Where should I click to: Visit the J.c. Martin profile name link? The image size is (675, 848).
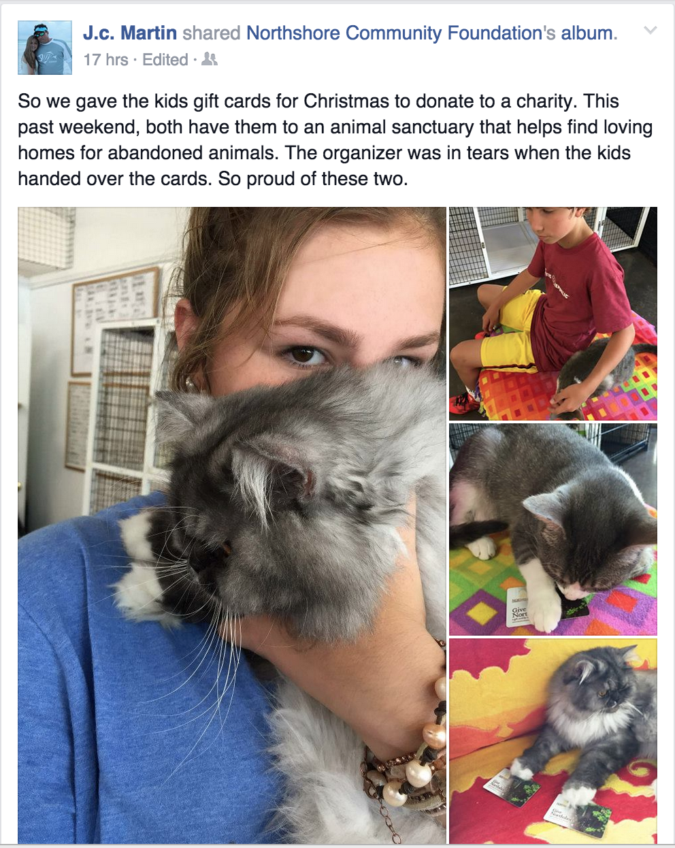coord(130,33)
